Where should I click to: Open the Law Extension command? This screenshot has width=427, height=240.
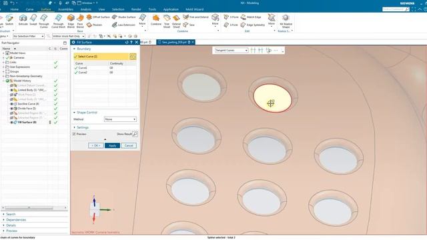click(123, 25)
